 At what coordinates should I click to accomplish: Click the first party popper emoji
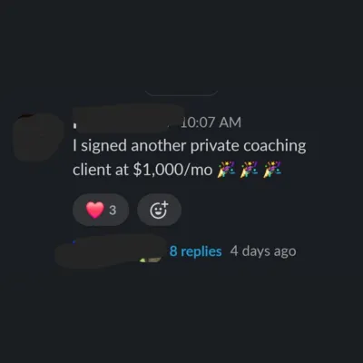click(226, 170)
